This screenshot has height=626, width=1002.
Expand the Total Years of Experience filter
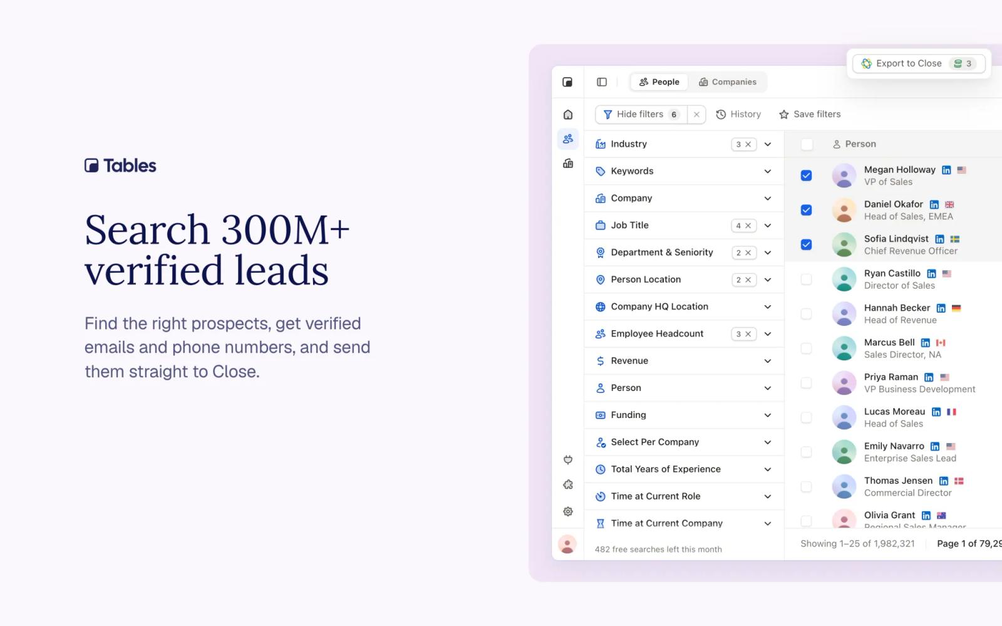tap(684, 469)
